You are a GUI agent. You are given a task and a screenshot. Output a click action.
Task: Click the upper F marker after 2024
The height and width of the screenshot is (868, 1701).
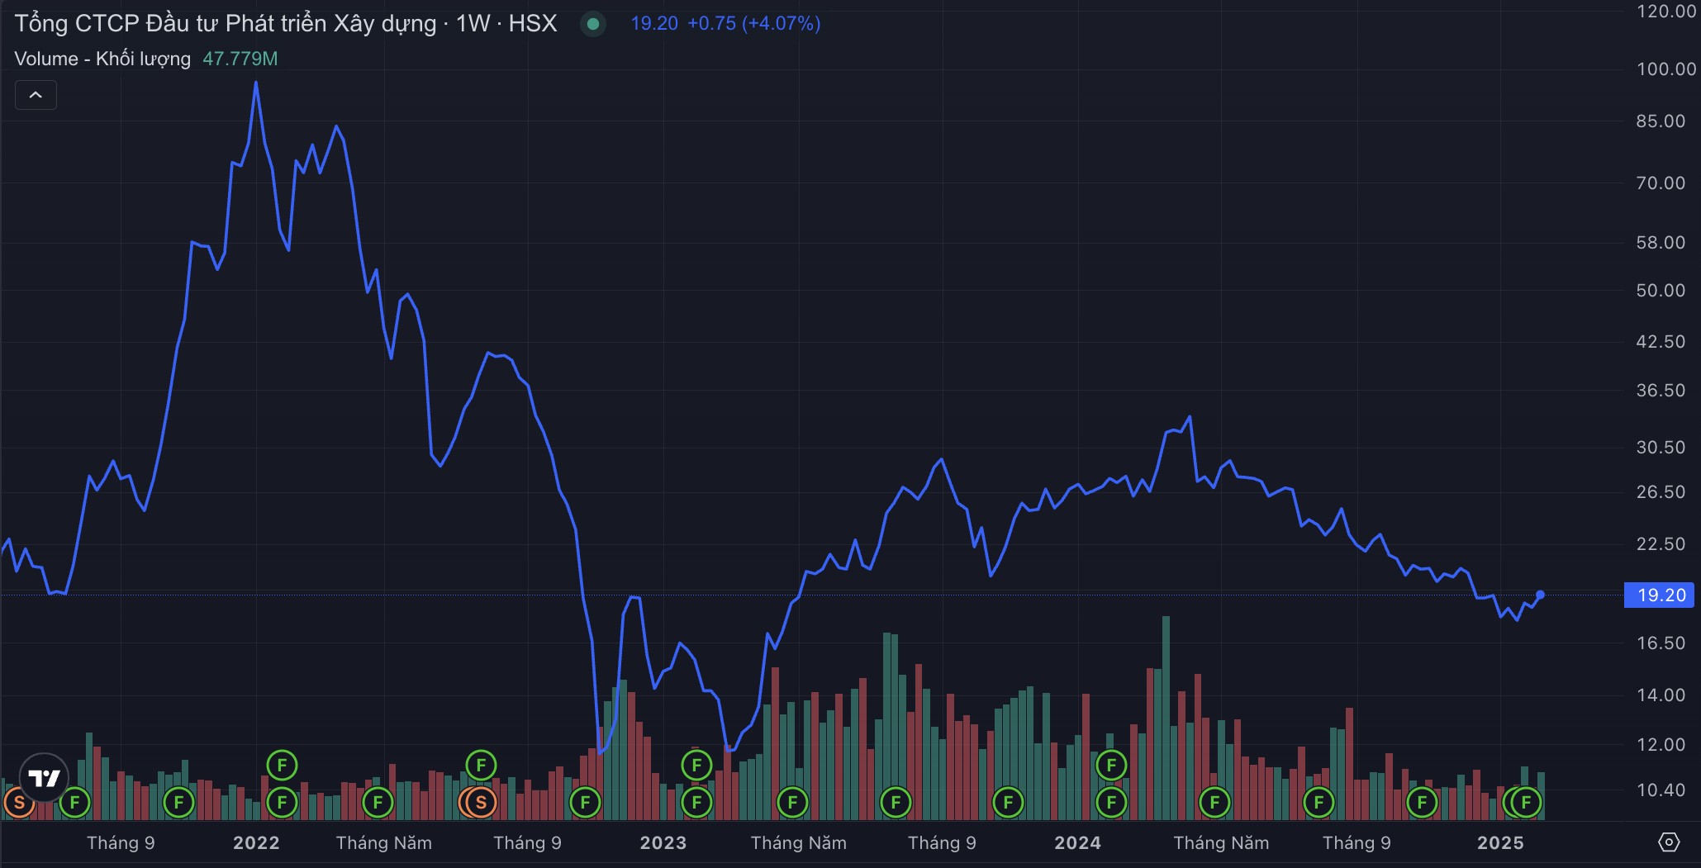(x=1111, y=765)
